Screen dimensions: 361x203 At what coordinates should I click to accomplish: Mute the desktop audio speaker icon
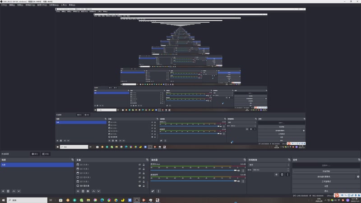click(x=239, y=181)
